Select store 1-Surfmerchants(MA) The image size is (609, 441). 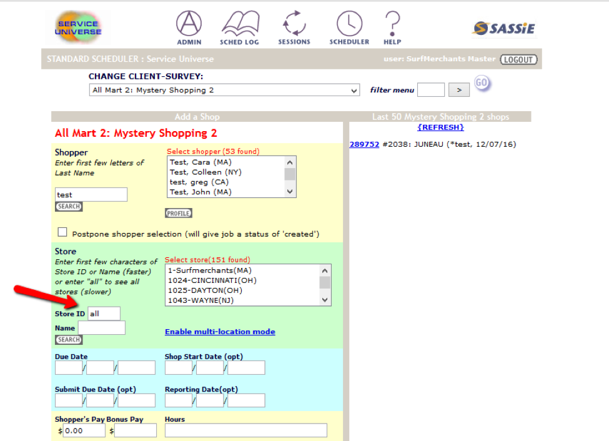(x=210, y=270)
